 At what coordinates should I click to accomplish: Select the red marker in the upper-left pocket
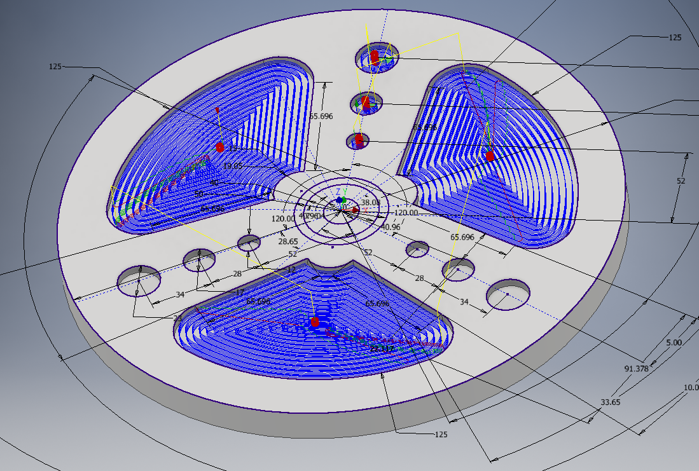(219, 147)
